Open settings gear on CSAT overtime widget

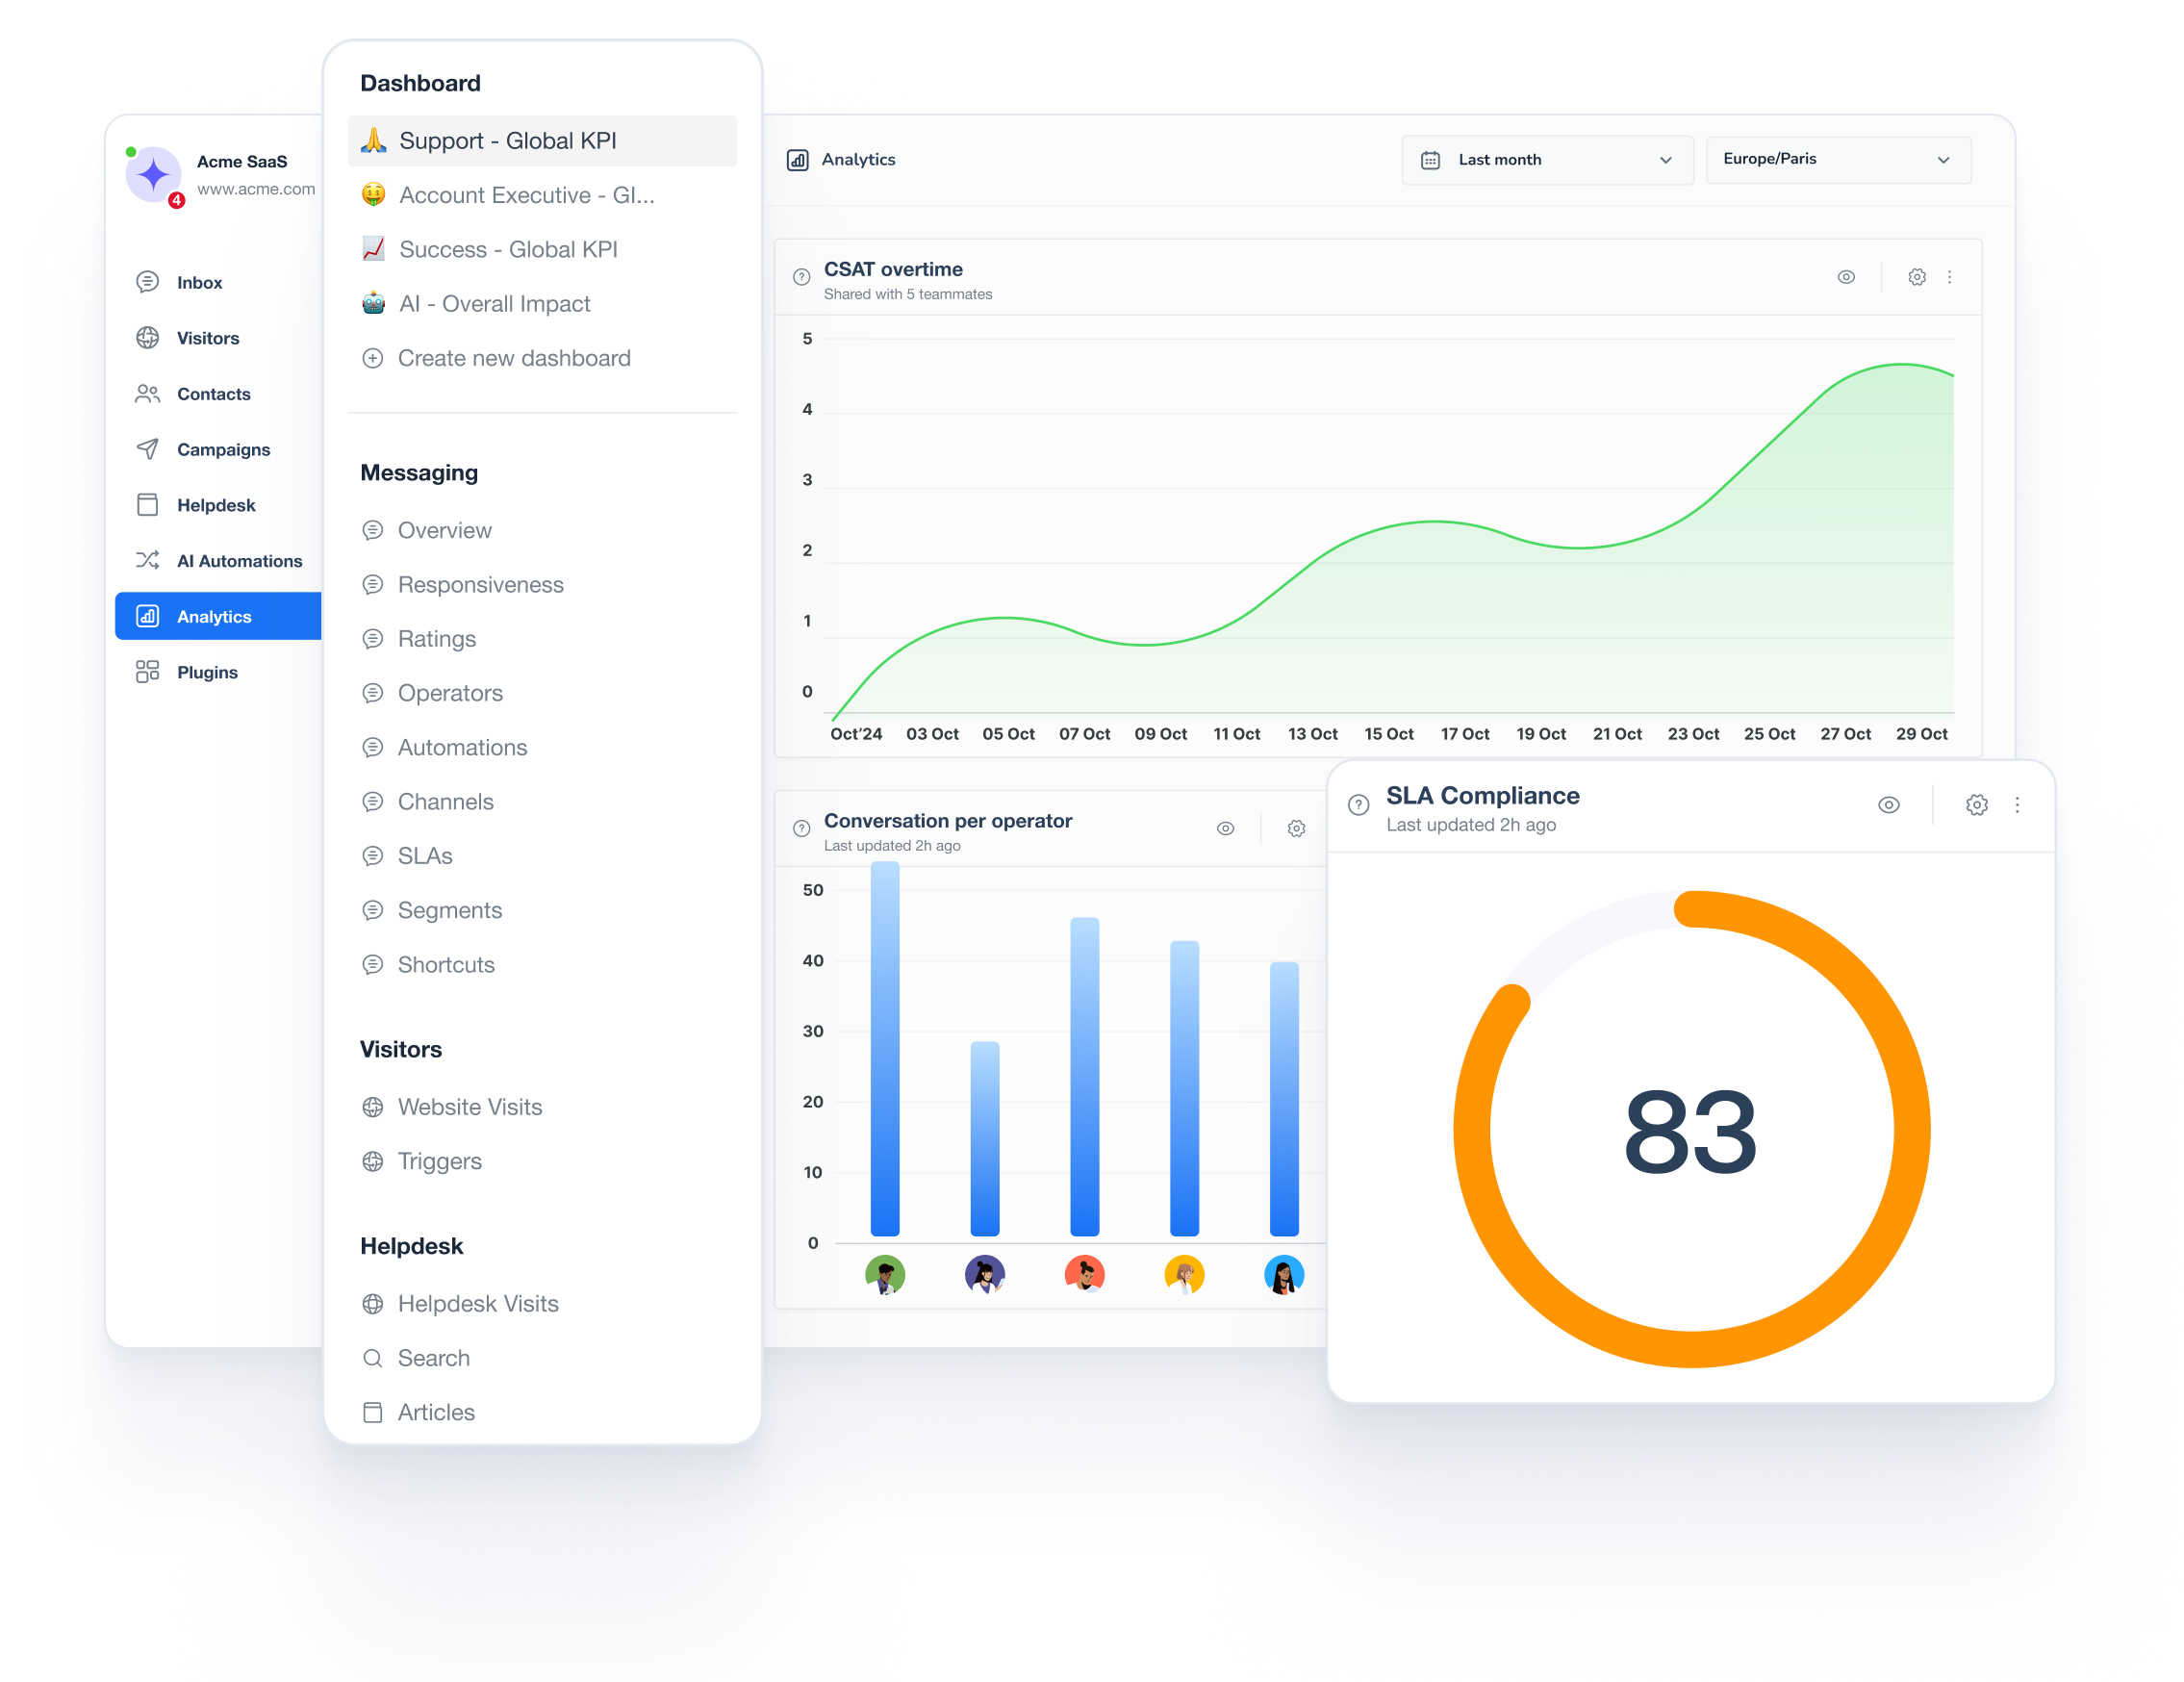pos(1917,277)
